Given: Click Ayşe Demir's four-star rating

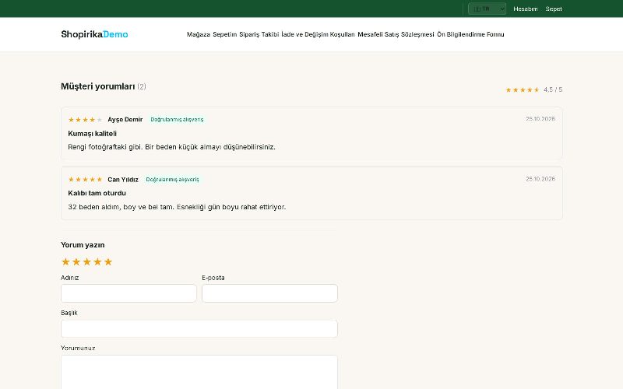Looking at the screenshot, I should pyautogui.click(x=85, y=120).
